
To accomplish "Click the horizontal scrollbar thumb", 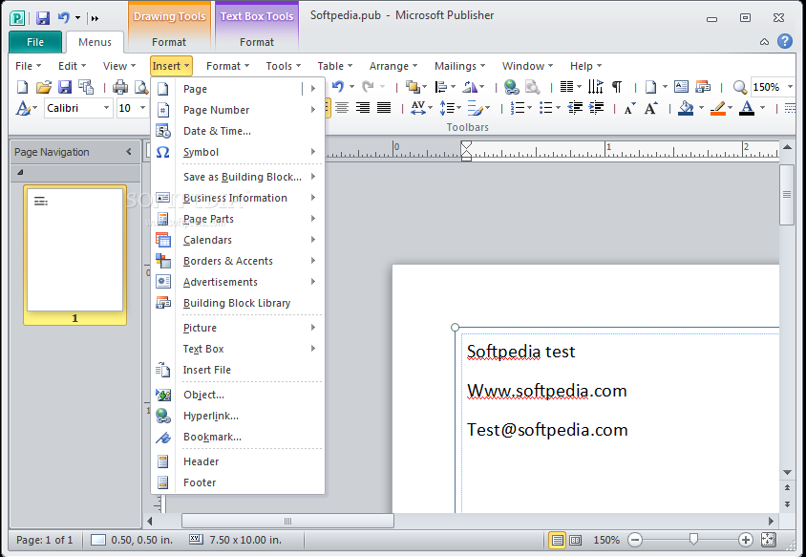I will (287, 521).
